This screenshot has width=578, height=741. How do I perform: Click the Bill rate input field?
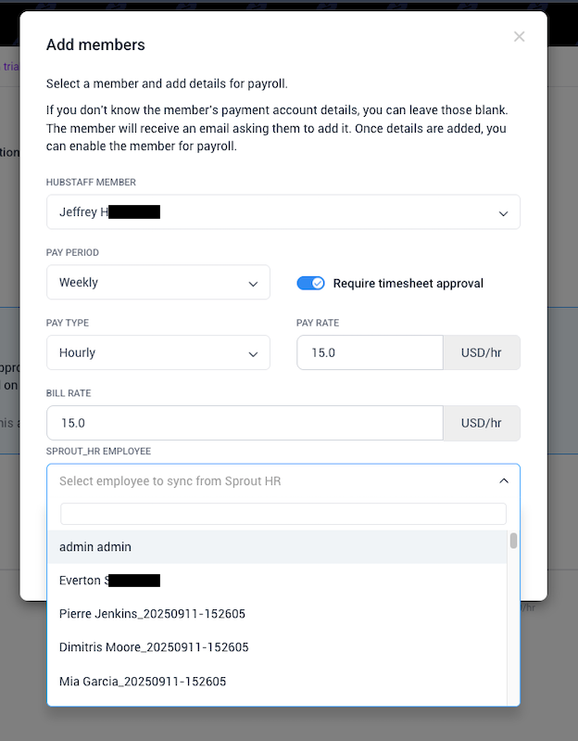[245, 423]
